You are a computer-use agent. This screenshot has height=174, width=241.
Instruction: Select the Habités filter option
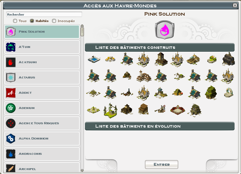coord(39,21)
